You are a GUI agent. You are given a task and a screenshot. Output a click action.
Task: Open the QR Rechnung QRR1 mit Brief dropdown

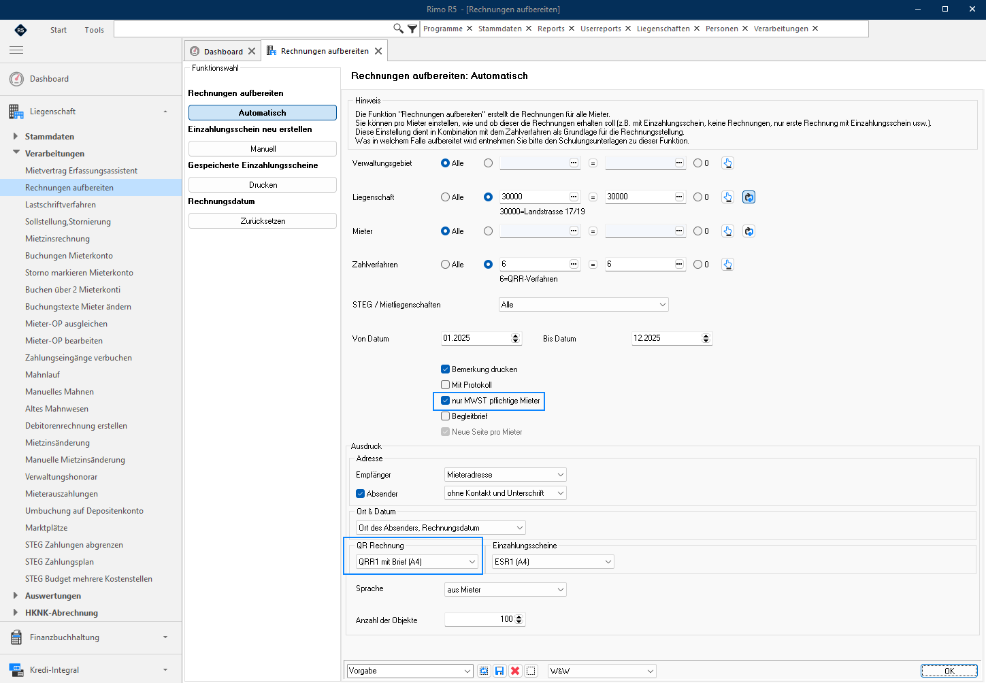(417, 562)
